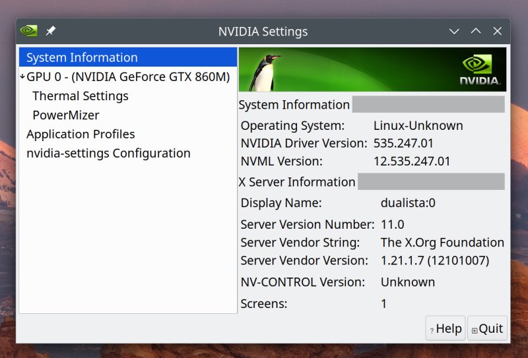Click the NVIDIA app icon in title bar
Viewport: 528px width, 358px height.
(x=28, y=31)
